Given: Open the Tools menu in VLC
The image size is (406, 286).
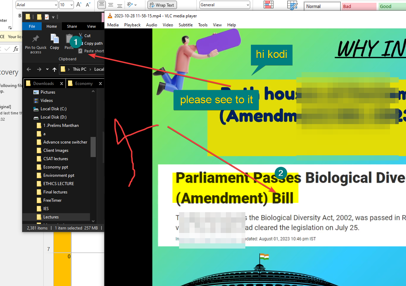Looking at the screenshot, I should coord(203,25).
